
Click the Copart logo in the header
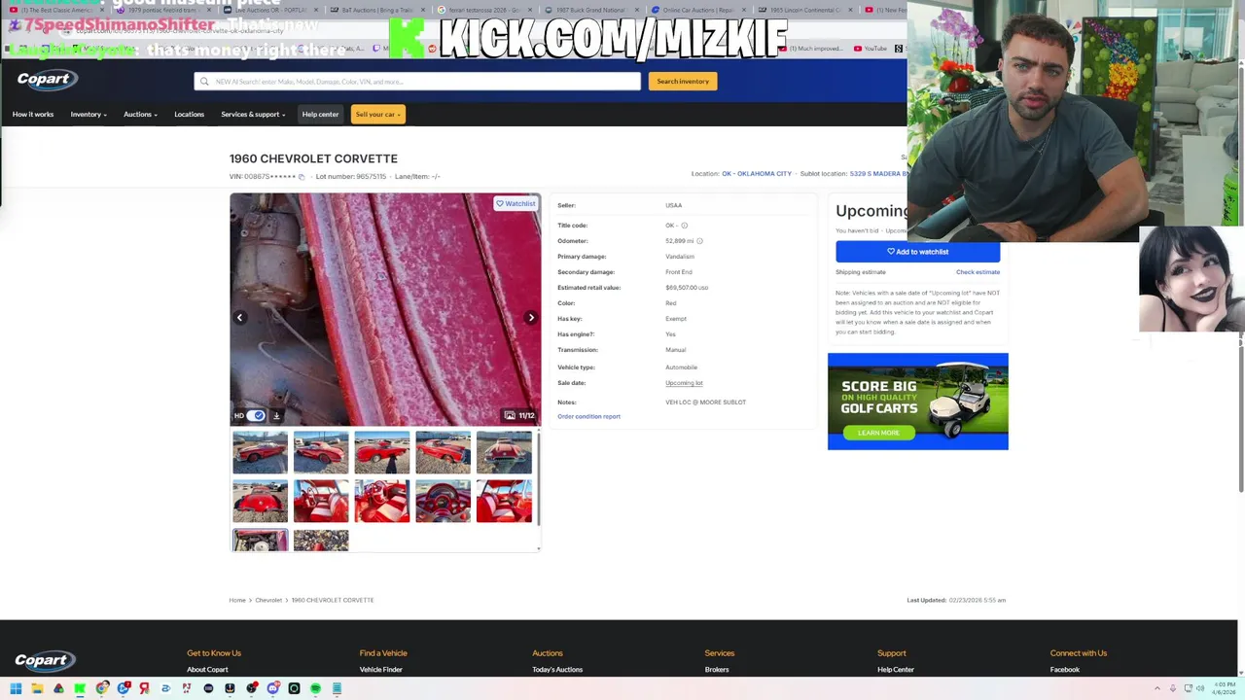pyautogui.click(x=46, y=80)
